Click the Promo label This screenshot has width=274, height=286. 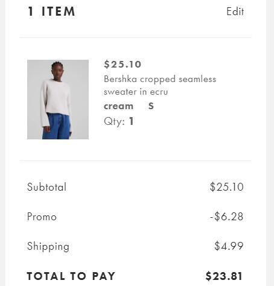point(42,217)
